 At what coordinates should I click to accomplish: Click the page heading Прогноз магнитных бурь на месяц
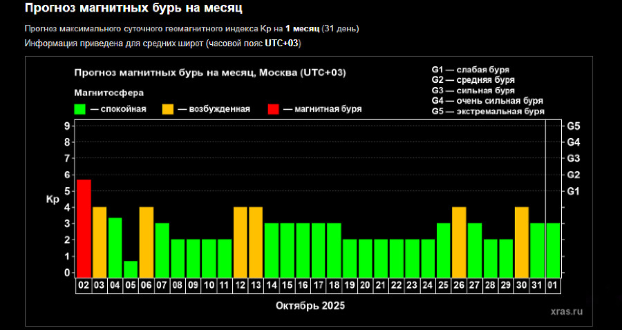133,9
